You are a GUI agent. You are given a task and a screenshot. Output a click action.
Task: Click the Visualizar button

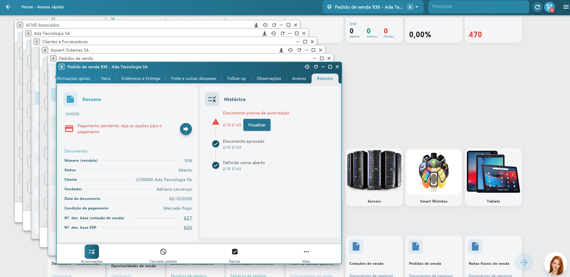[257, 125]
